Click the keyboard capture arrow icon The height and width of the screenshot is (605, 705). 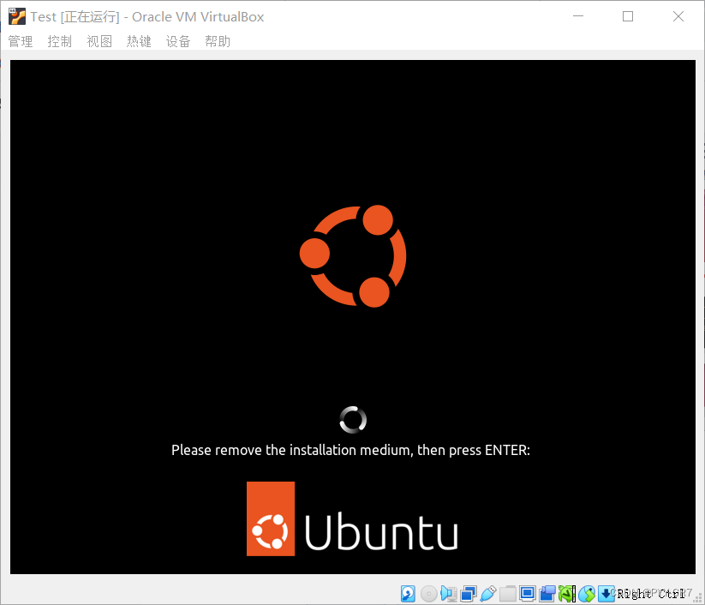(606, 594)
